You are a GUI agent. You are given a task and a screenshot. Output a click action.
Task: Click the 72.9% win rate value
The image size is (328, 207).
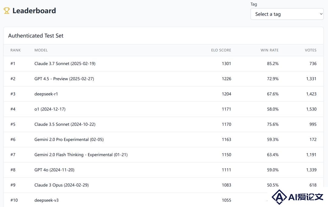(273, 79)
